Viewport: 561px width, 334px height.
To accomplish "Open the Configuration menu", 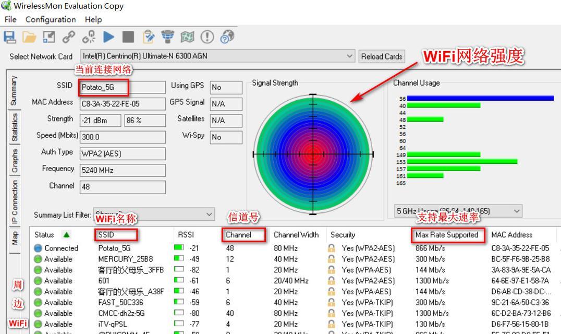I will [51, 19].
